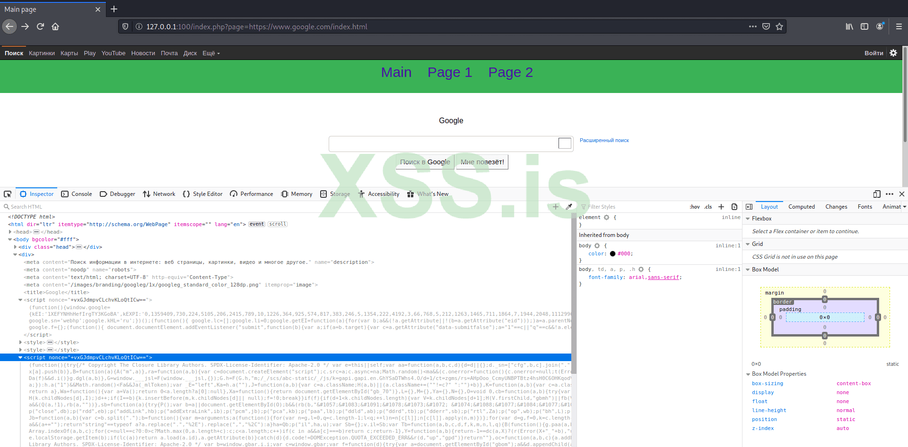908x447 pixels.
Task: Highlight elements matching body, td, a, p, .h
Action: [x=641, y=270]
